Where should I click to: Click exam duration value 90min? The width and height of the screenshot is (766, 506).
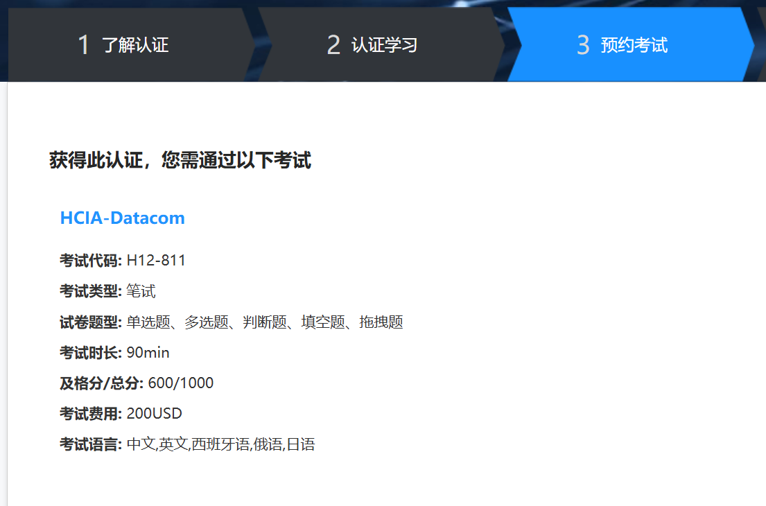click(148, 353)
